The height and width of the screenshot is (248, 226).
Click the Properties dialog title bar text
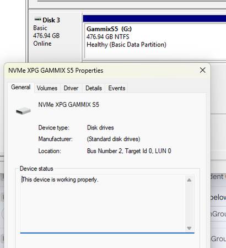coord(56,71)
